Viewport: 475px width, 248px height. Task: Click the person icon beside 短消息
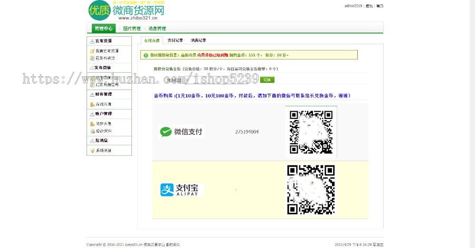(x=92, y=141)
